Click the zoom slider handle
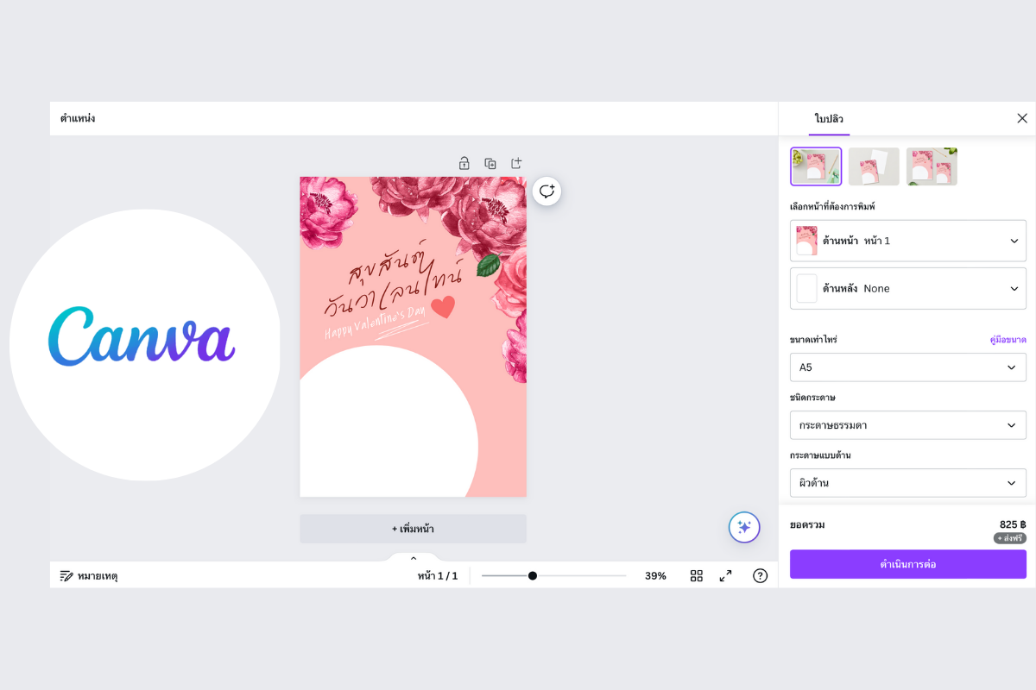 pyautogui.click(x=533, y=575)
